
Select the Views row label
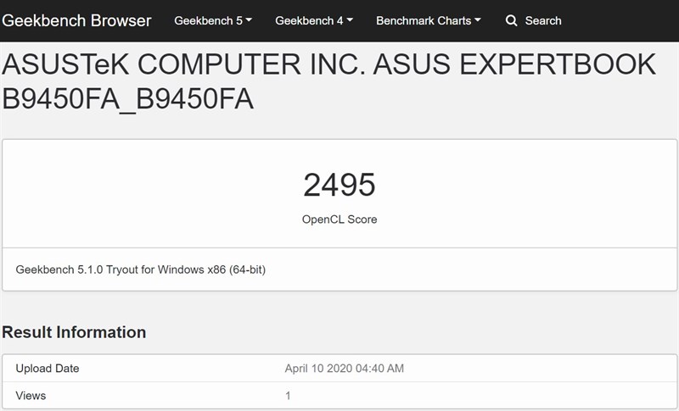coord(31,396)
